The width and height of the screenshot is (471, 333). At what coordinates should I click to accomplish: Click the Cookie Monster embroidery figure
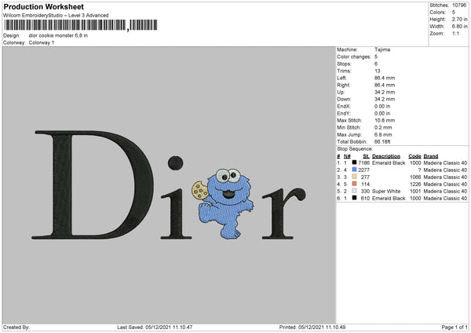click(x=227, y=203)
